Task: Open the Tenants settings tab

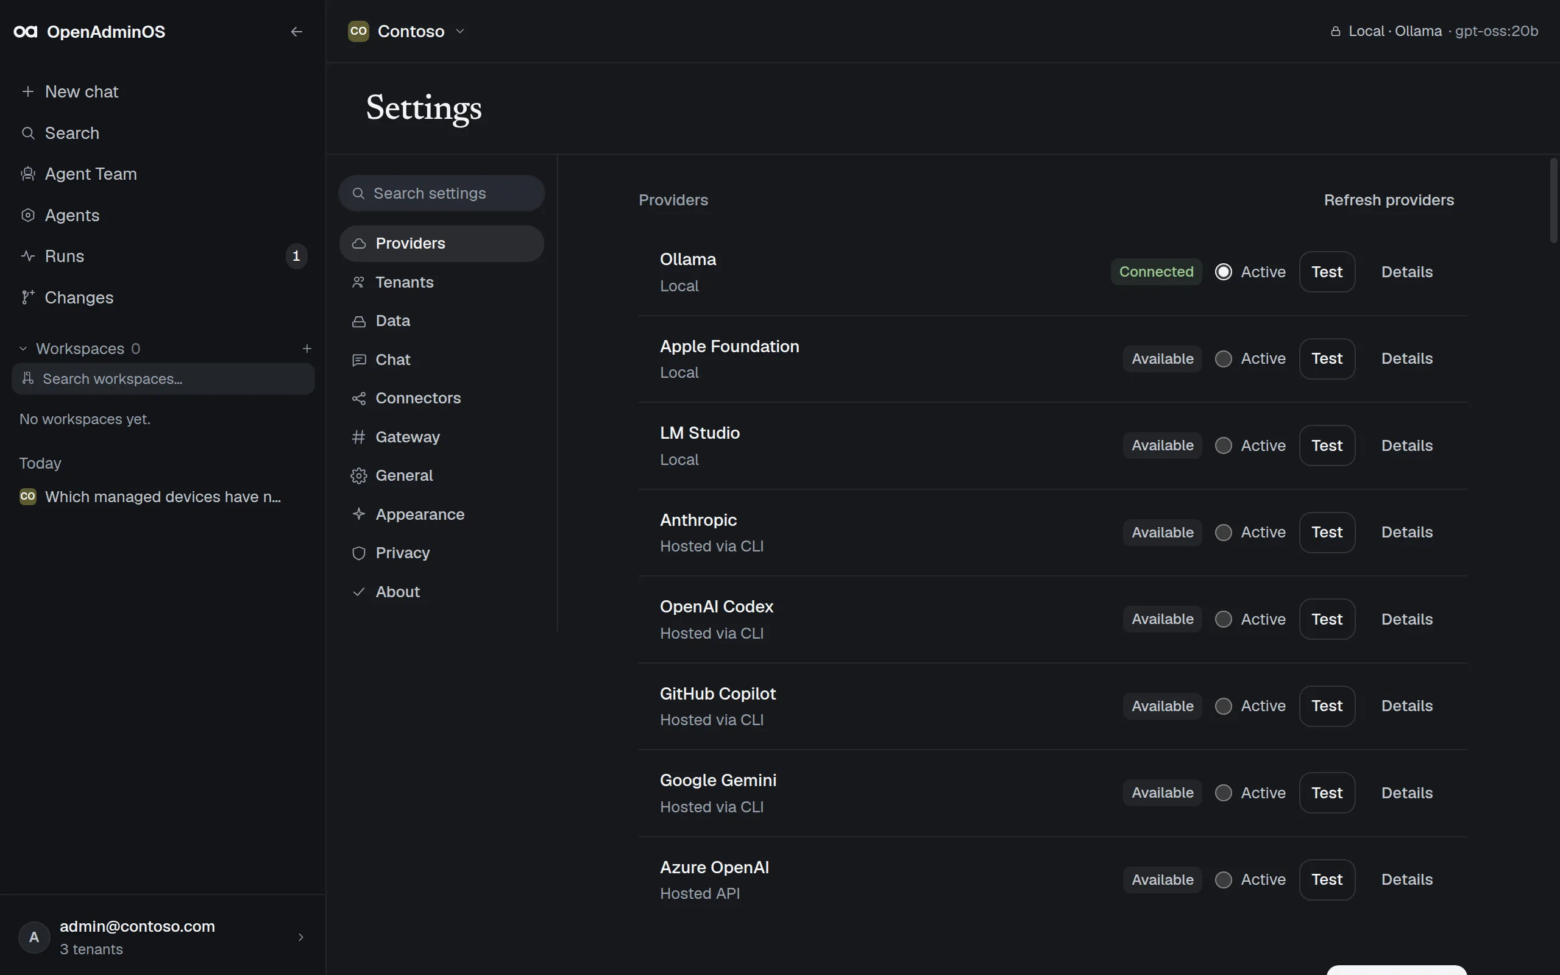Action: point(442,282)
